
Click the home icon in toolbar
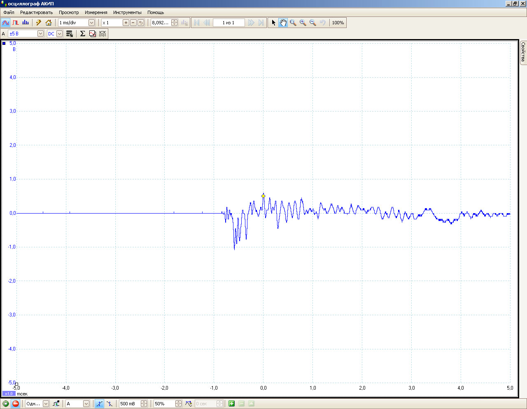pos(49,23)
